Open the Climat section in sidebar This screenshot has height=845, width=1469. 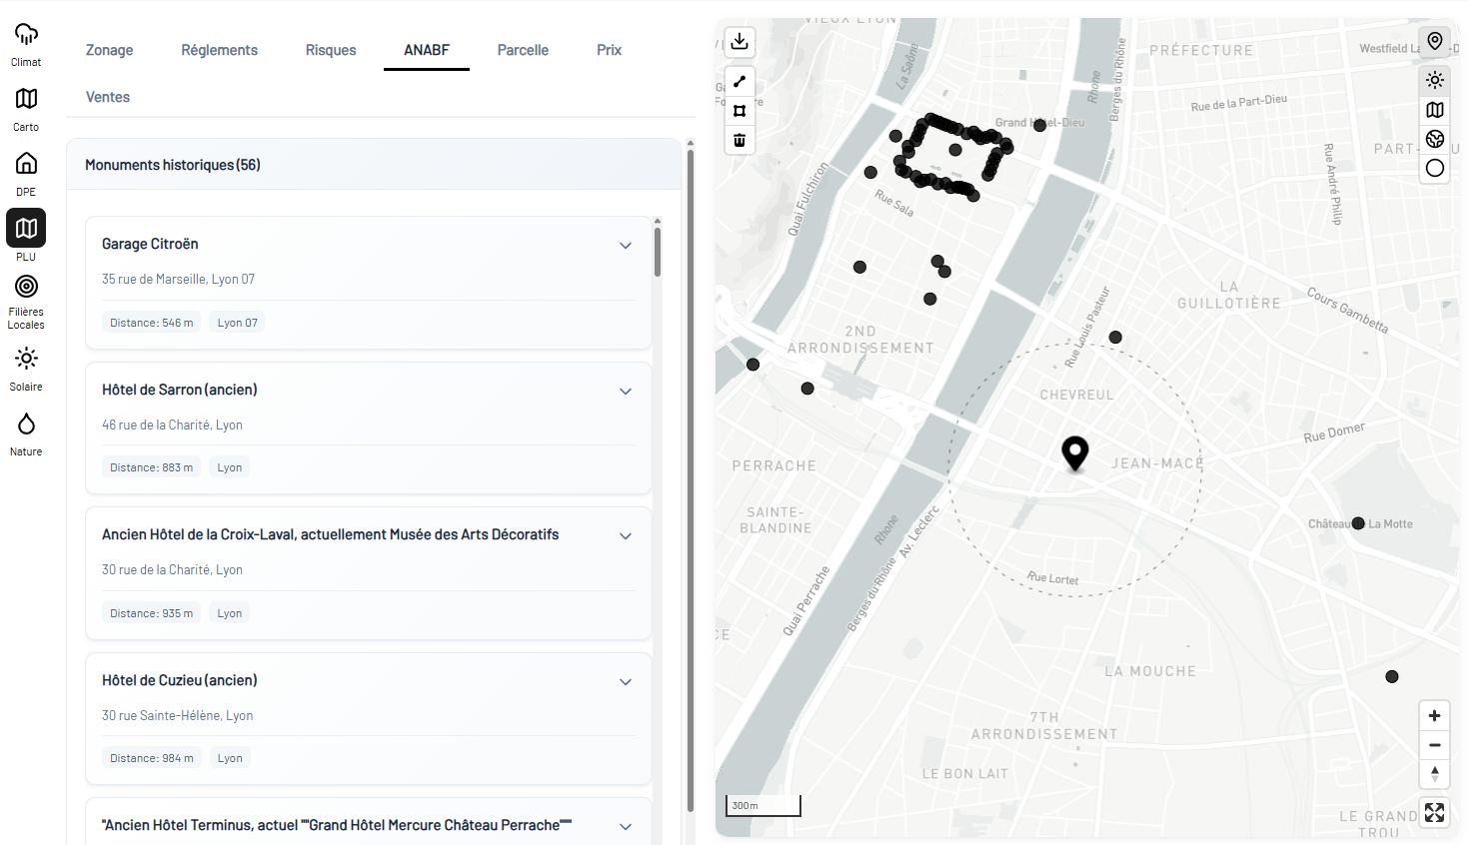[x=26, y=45]
